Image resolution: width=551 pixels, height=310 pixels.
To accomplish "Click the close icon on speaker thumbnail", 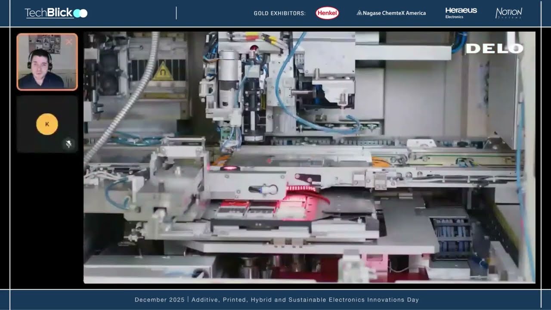I will tap(69, 42).
